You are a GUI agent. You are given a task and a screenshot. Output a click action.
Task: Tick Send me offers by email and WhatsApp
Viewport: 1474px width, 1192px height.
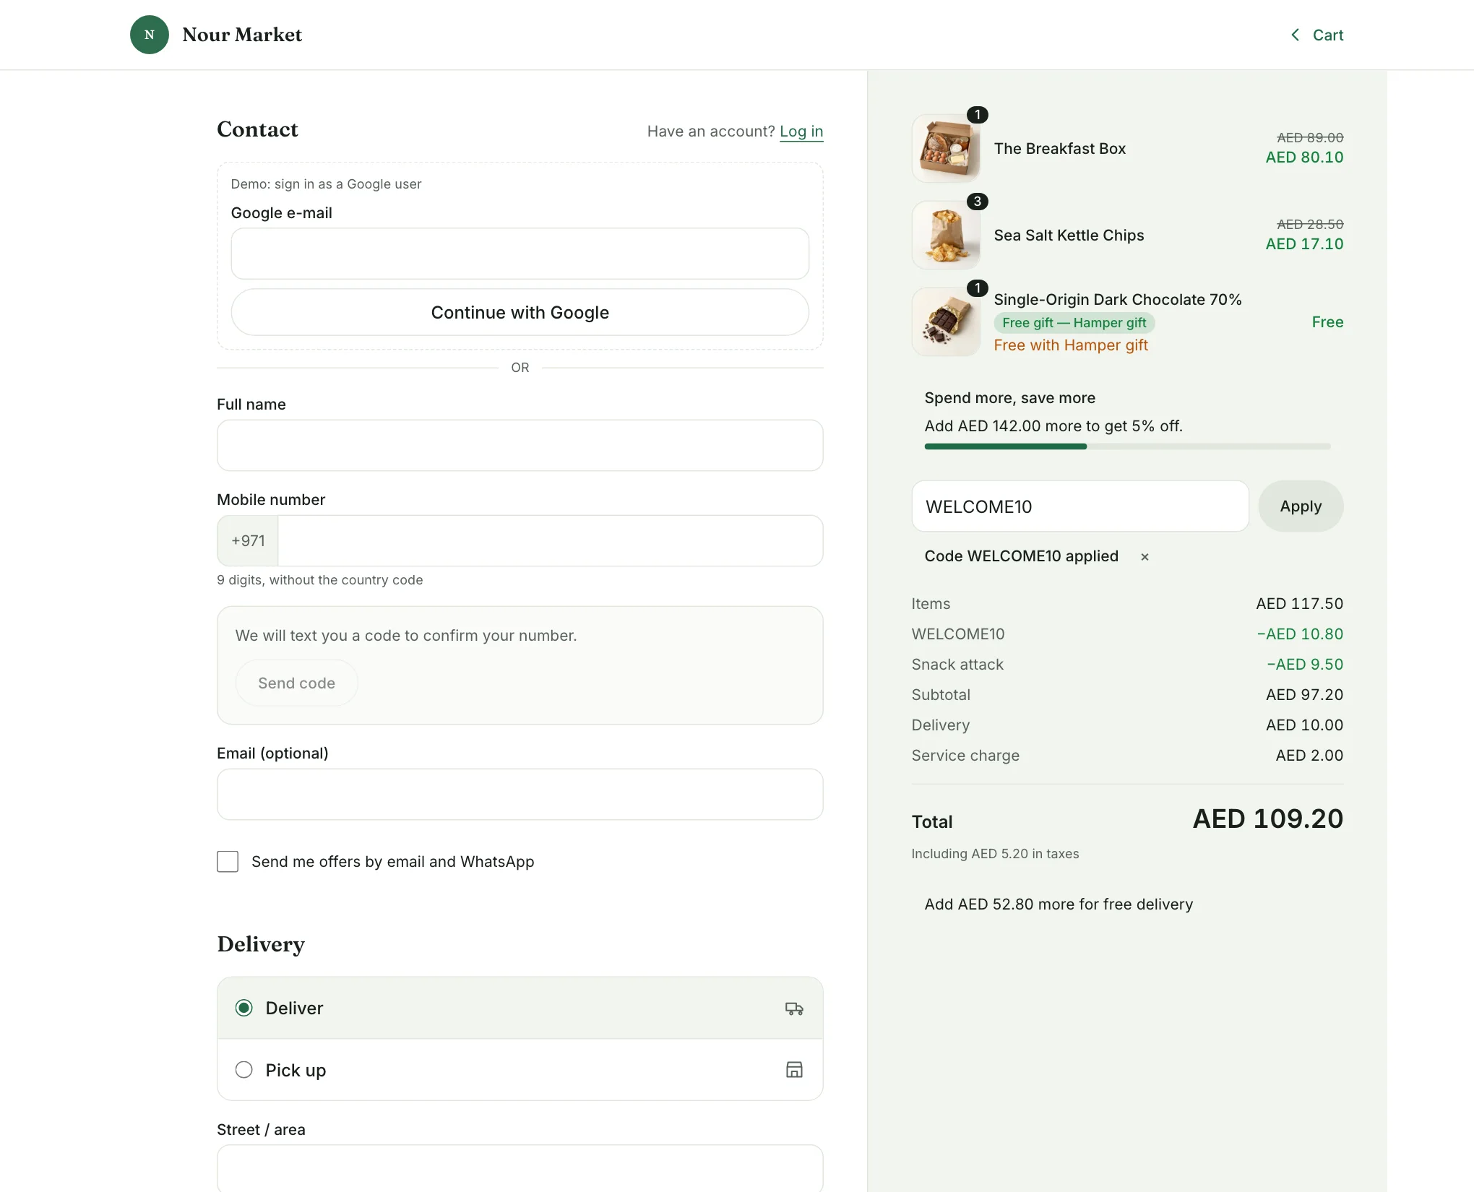point(228,861)
